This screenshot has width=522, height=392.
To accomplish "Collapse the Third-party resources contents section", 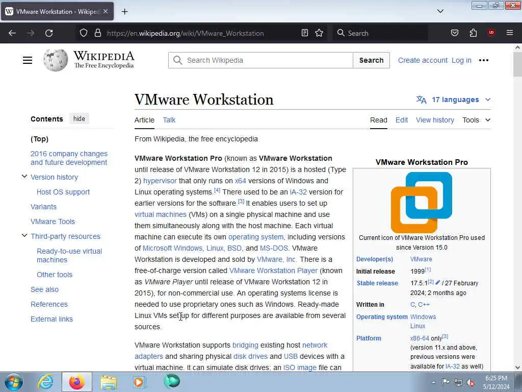I will pos(24,235).
